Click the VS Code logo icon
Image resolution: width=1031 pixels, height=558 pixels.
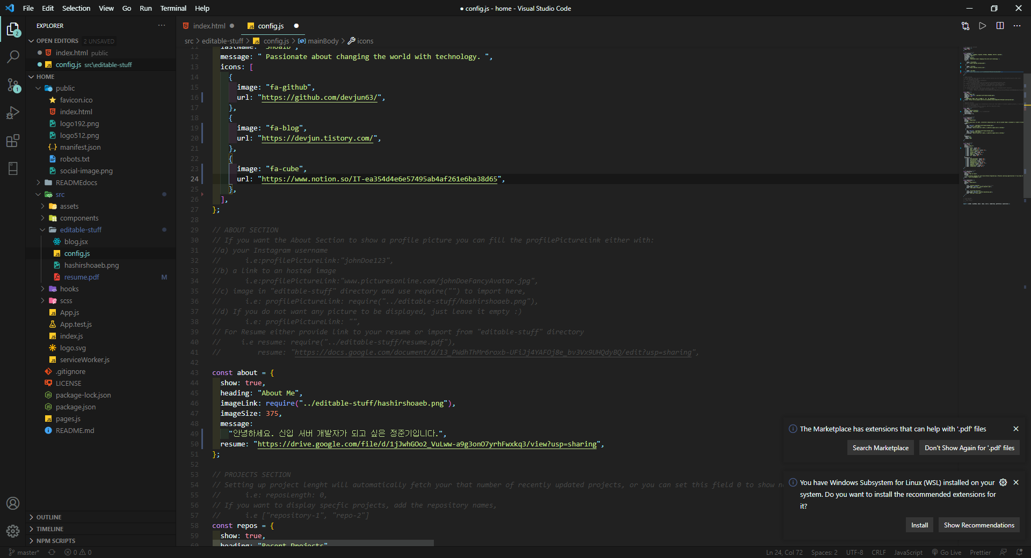10,8
